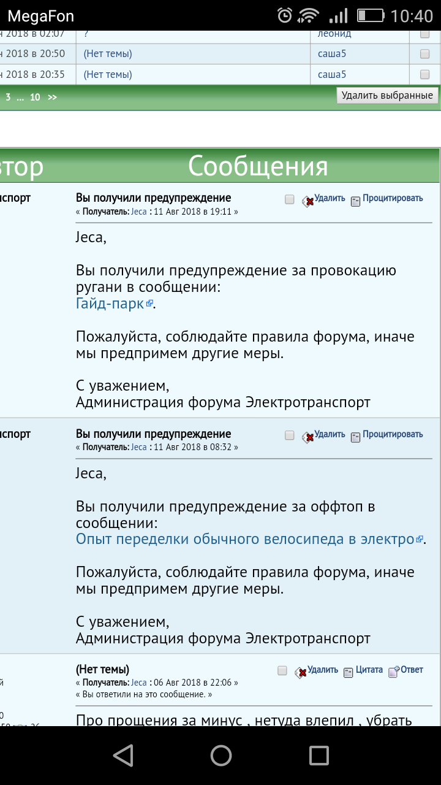441x785 pixels.
Task: Open Опыт переделки обычного велосипеда link
Action: 245,539
